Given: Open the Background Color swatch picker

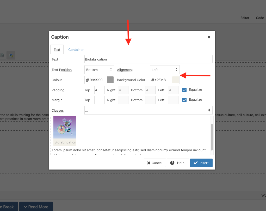Looking at the screenshot, I should click(176, 80).
